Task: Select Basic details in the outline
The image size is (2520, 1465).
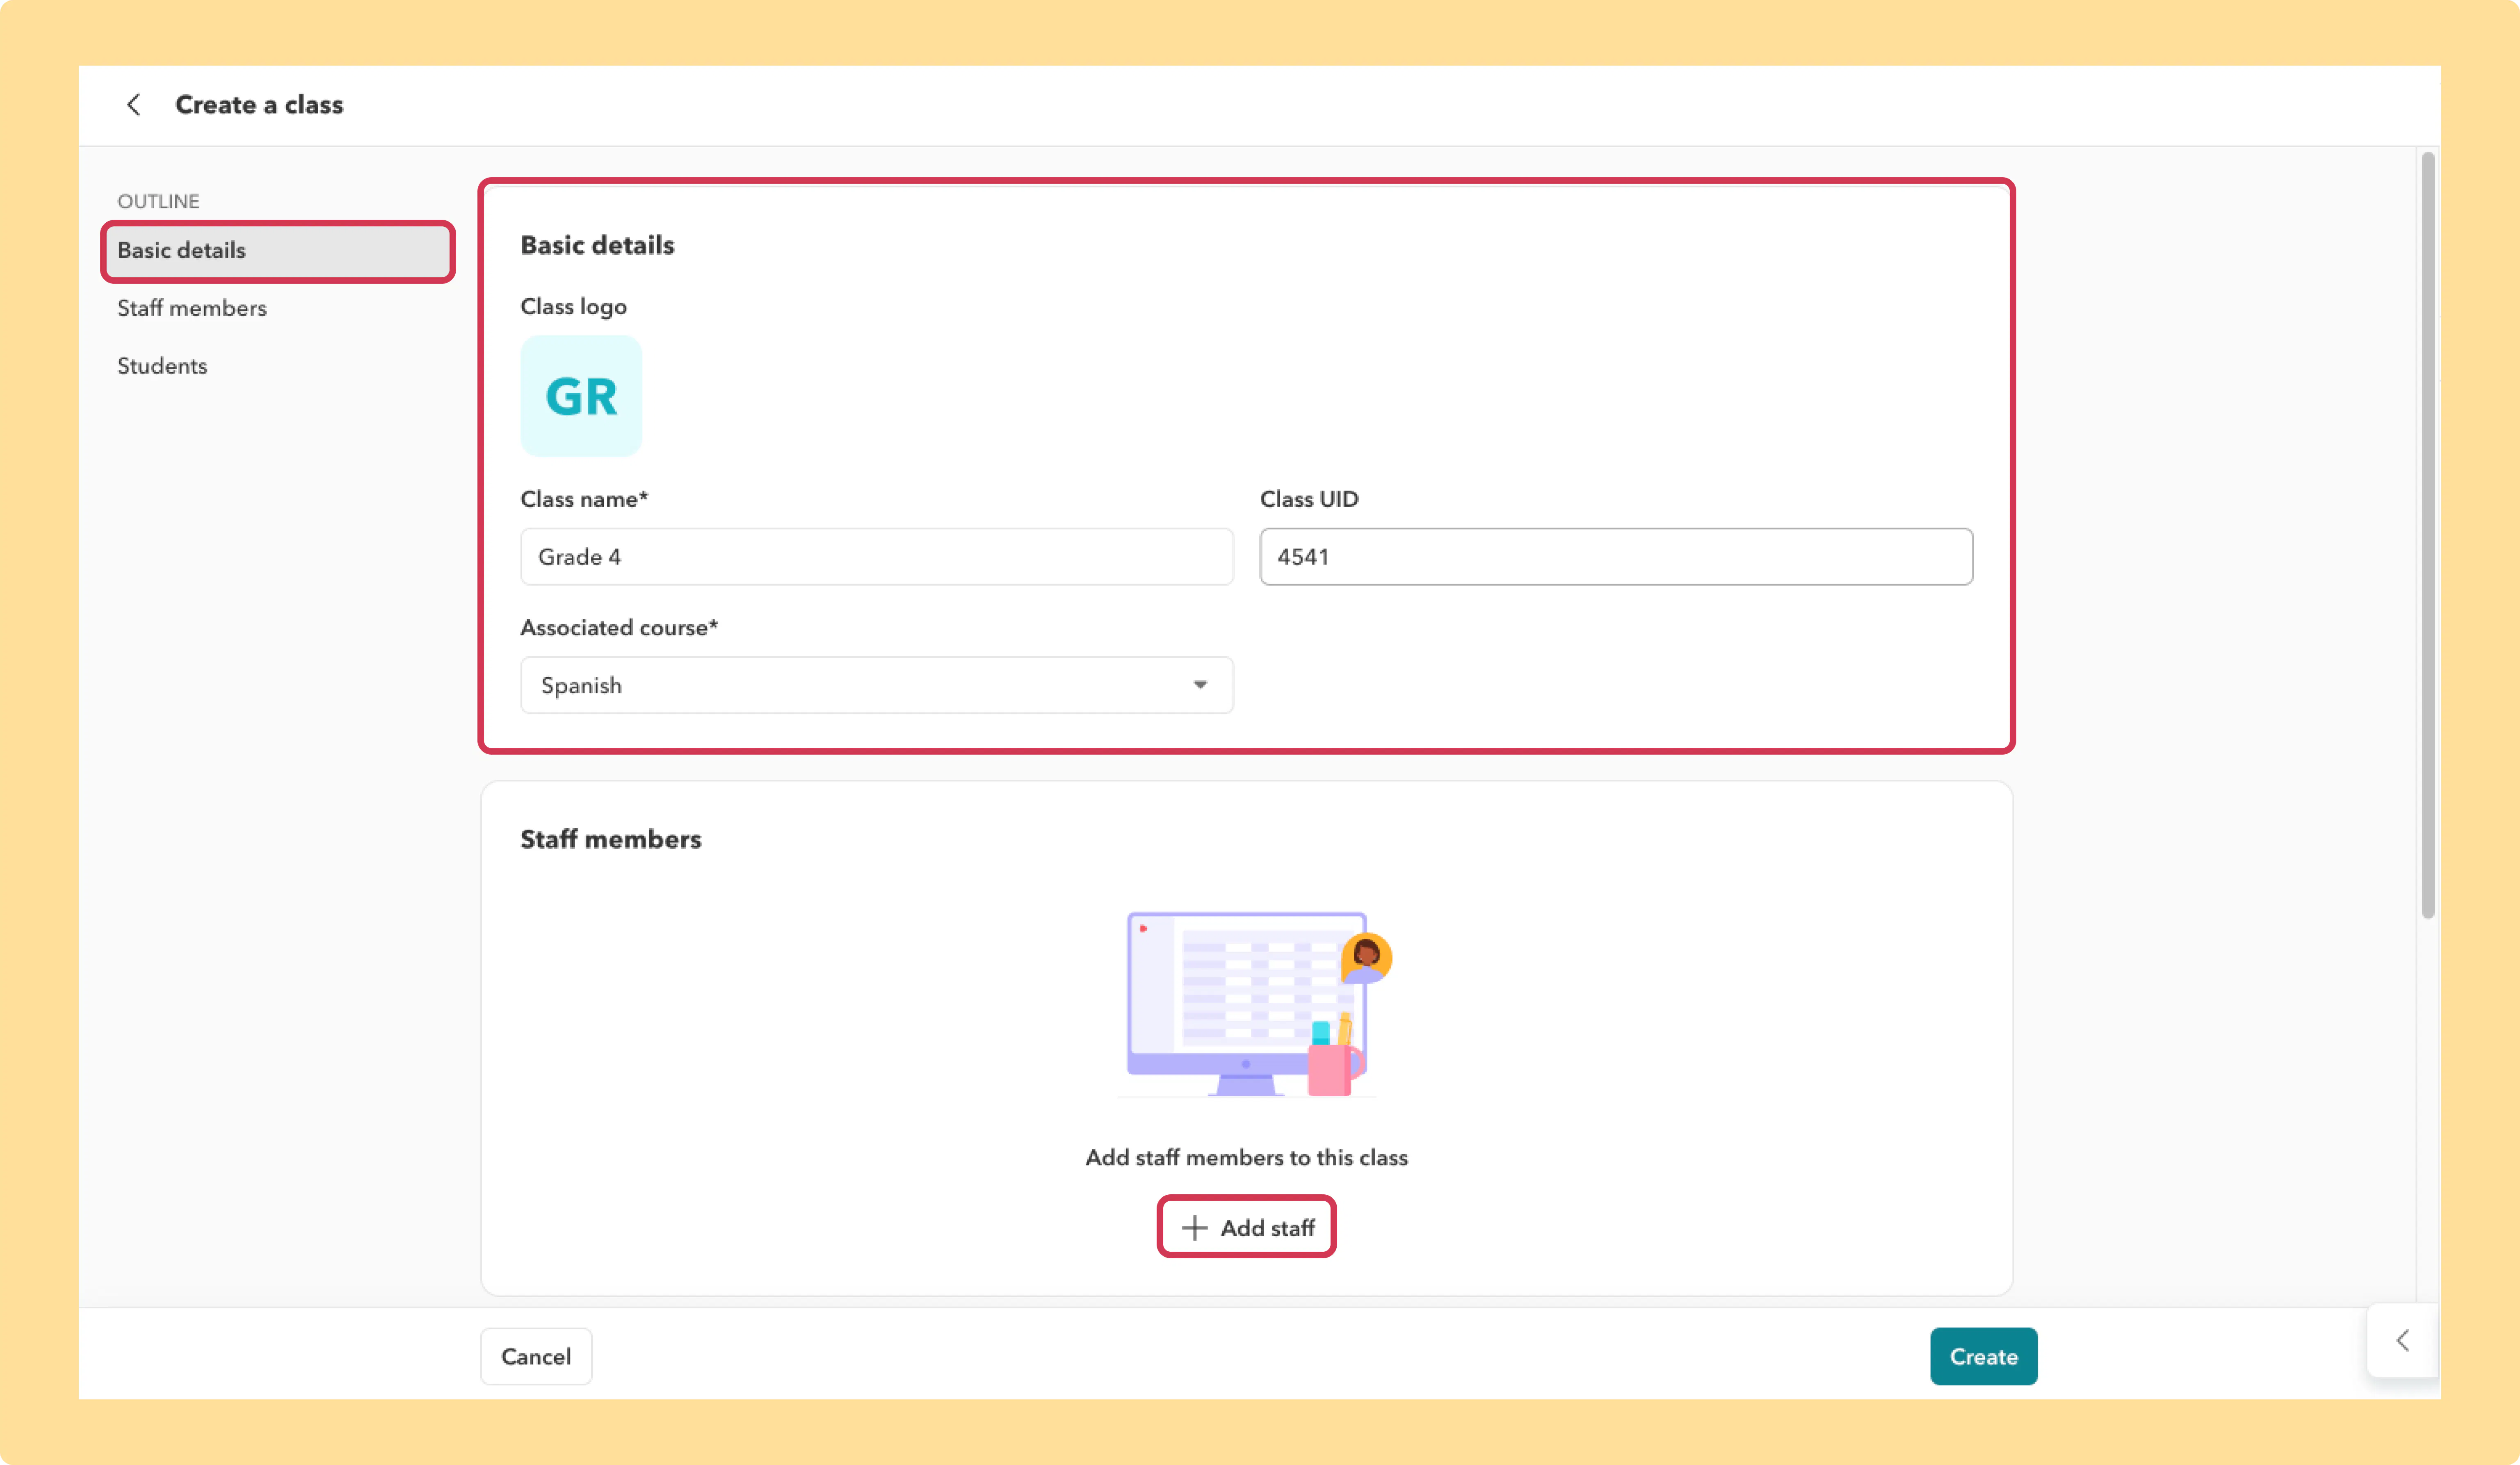Action: click(x=278, y=251)
